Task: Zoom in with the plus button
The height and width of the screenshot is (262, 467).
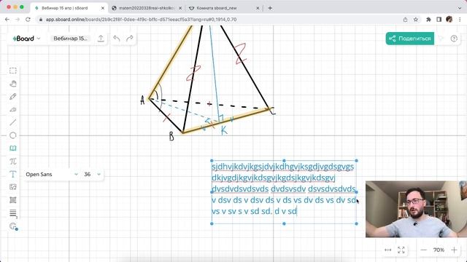Action: (454, 250)
